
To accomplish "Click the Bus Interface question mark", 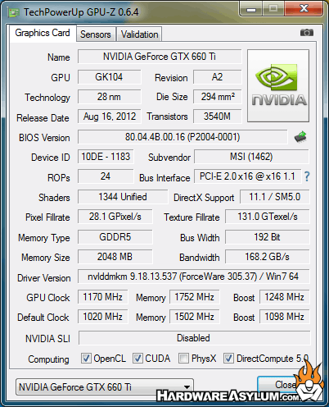I will tap(307, 176).
